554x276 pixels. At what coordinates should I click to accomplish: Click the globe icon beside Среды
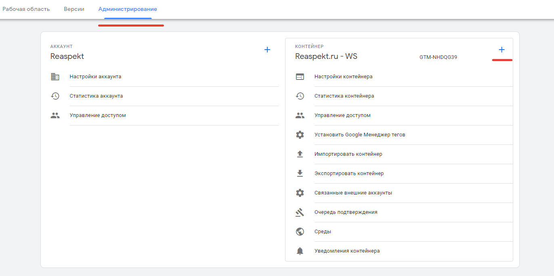coord(300,232)
